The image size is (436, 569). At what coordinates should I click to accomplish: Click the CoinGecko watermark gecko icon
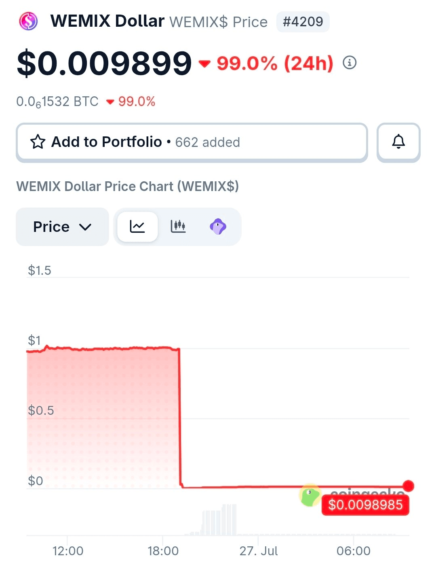[310, 495]
